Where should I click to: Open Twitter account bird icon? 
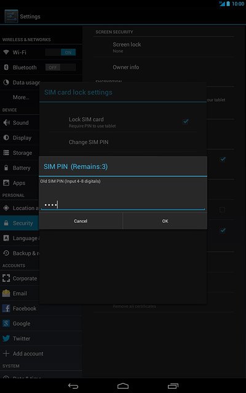(6, 338)
